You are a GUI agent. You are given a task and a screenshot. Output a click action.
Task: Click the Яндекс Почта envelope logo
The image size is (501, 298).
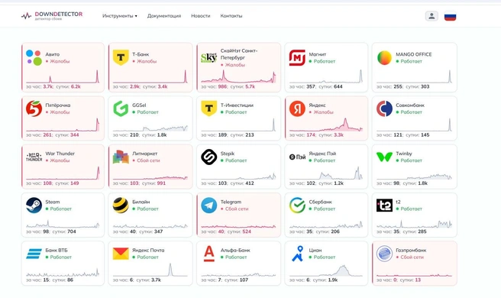(x=121, y=254)
